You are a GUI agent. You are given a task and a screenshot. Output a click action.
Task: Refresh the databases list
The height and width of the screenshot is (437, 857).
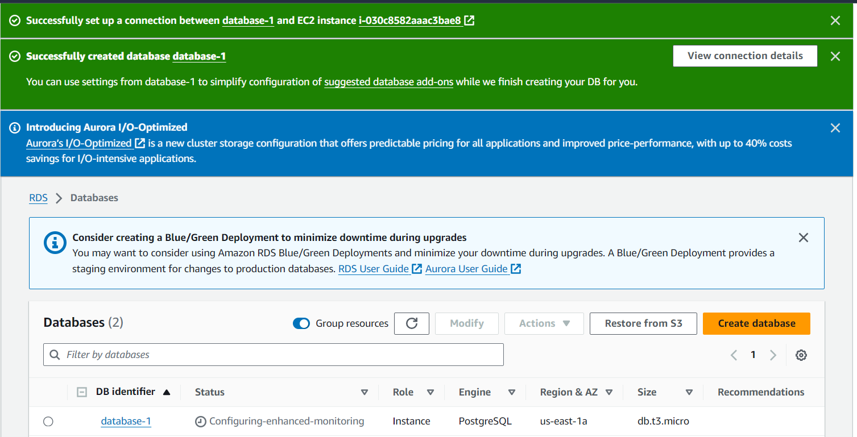coord(411,323)
